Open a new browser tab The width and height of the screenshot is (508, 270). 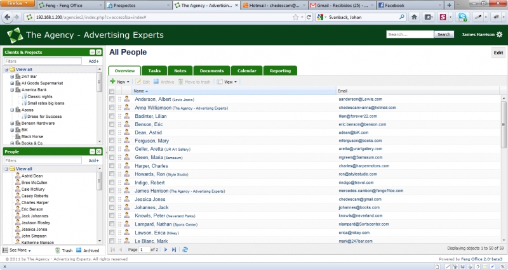(x=449, y=5)
